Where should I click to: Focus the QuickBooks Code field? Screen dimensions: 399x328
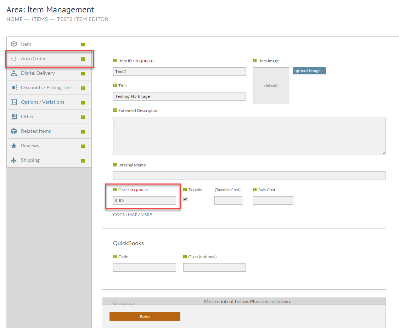(145, 267)
